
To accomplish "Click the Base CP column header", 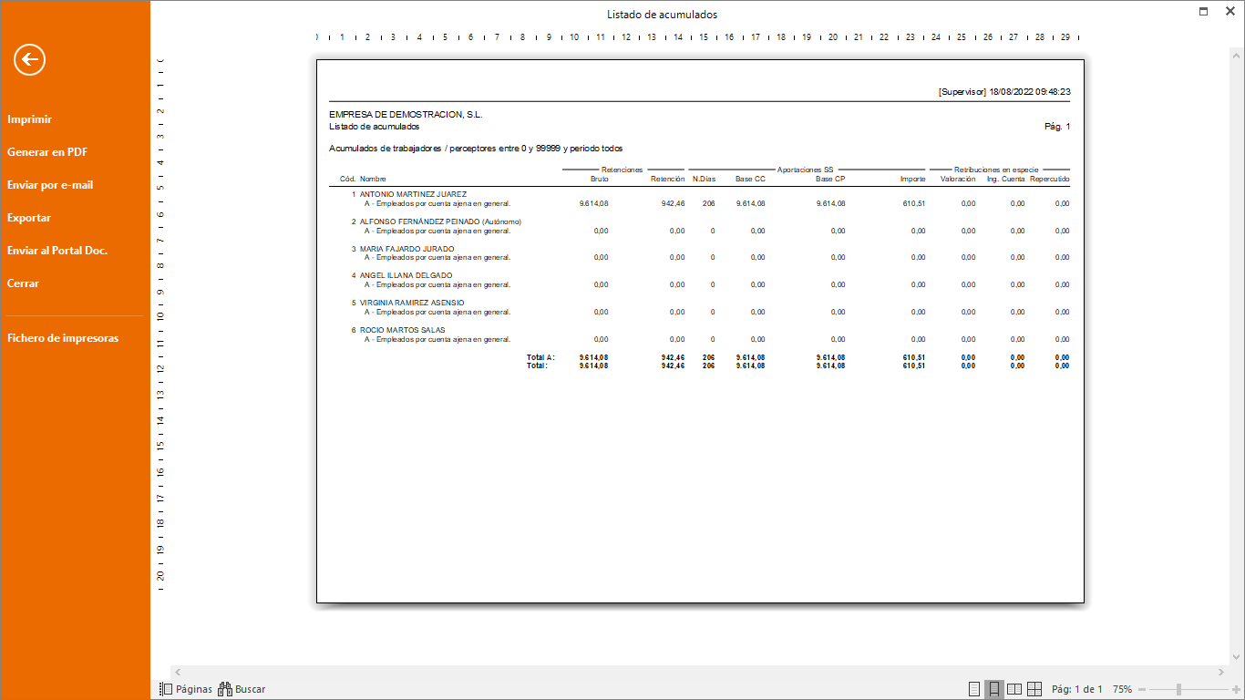I will [x=830, y=179].
